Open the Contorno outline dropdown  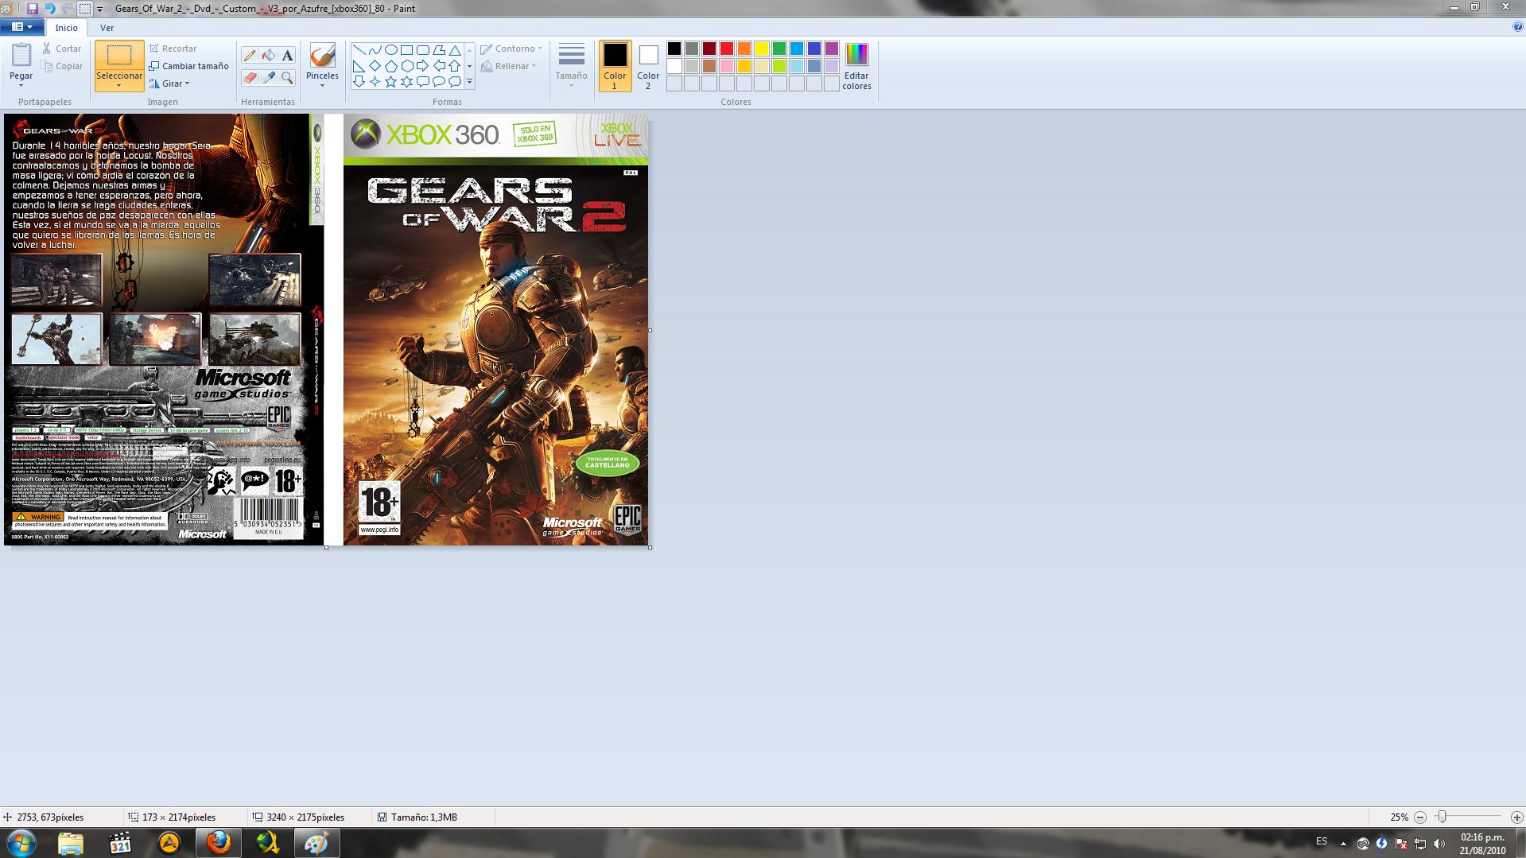[511, 49]
